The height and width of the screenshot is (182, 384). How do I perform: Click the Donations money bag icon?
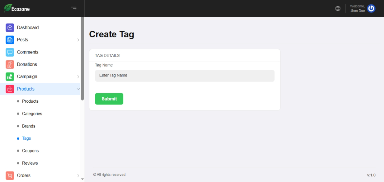point(10,64)
